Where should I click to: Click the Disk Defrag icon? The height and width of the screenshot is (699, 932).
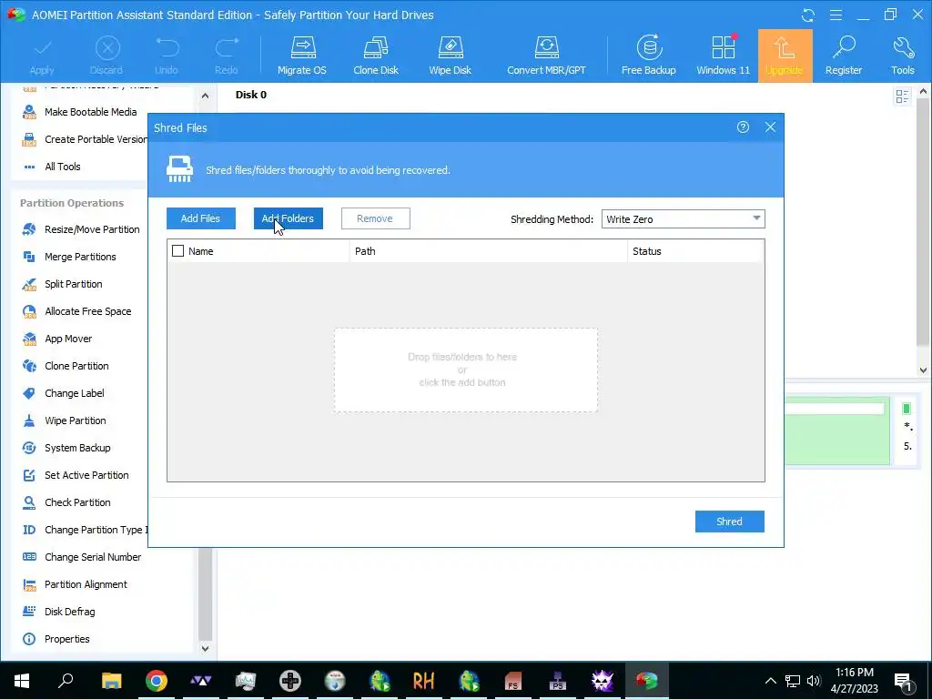coord(29,612)
